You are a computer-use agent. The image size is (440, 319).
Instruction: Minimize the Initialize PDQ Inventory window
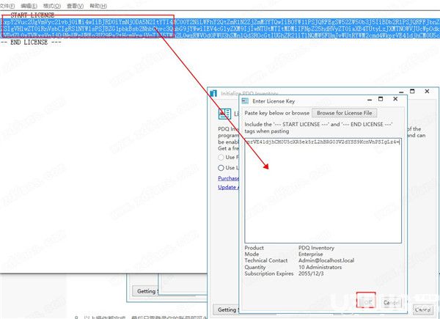(x=401, y=92)
